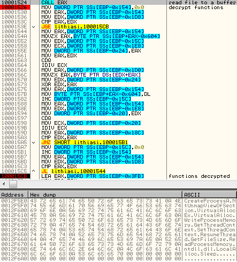Select the JGE lithiasi.100015CB instruction
The image size is (237, 262).
(x=75, y=27)
